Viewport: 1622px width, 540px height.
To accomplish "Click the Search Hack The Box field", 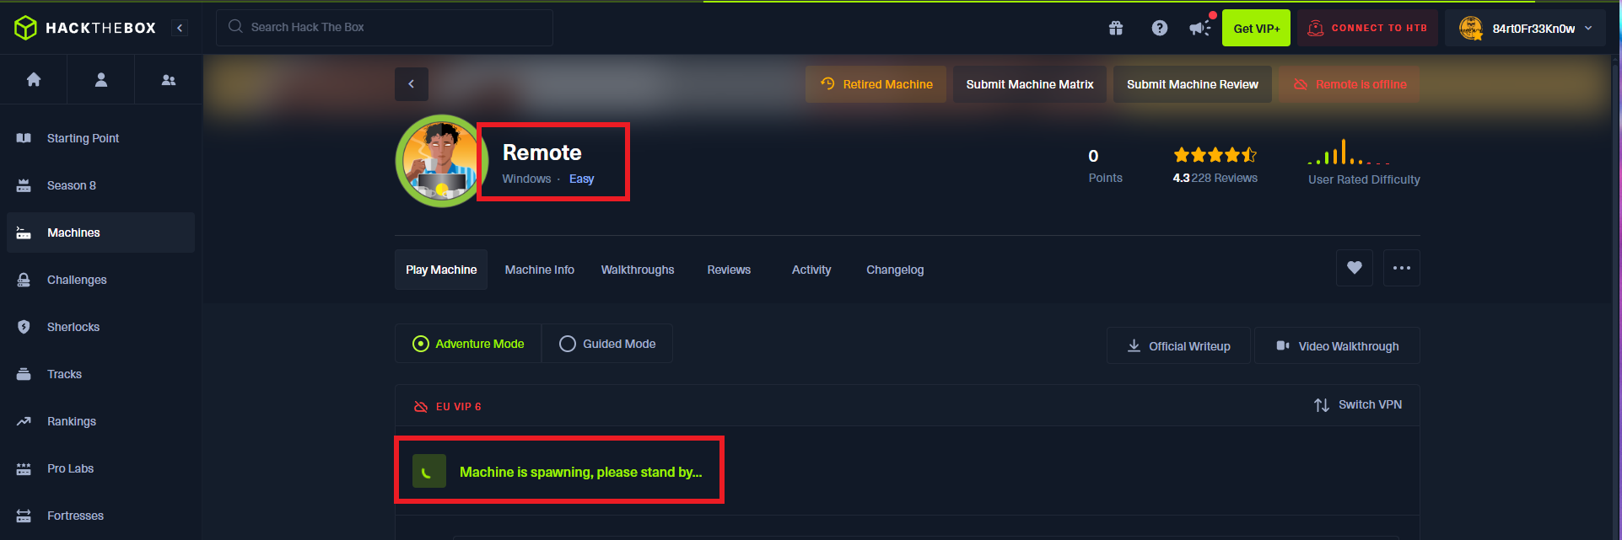I will [385, 27].
